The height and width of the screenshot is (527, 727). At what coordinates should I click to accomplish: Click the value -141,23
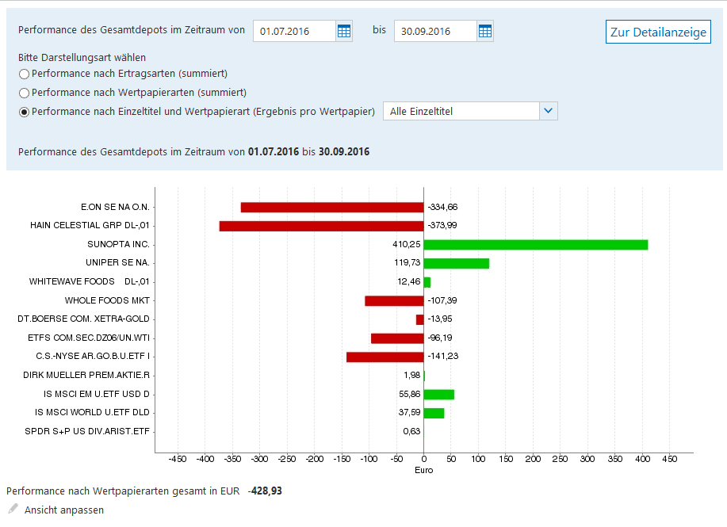443,356
